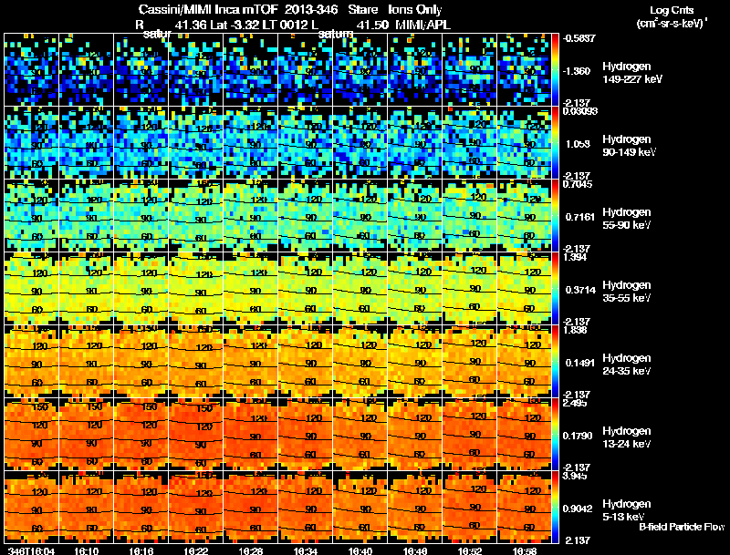Screen dimensions: 730x555
Task: Click the "(cm²-sr-s-keV)" units label
Action: pyautogui.click(x=670, y=24)
